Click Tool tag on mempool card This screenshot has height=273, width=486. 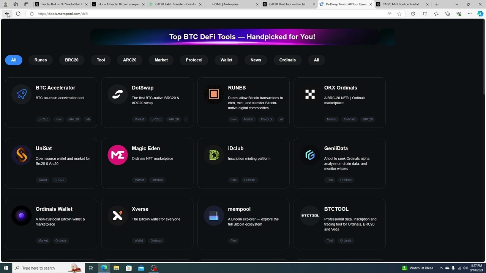point(234,240)
